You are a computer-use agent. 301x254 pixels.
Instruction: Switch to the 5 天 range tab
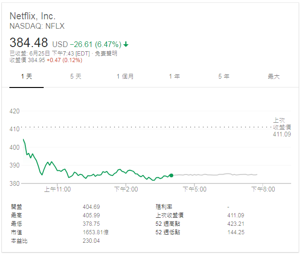76,76
